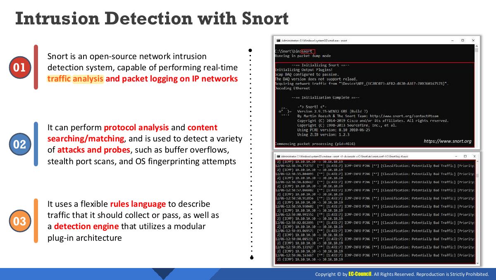The width and height of the screenshot is (496, 280).
Task: Click the EC-Council logo in footer
Action: [360, 274]
